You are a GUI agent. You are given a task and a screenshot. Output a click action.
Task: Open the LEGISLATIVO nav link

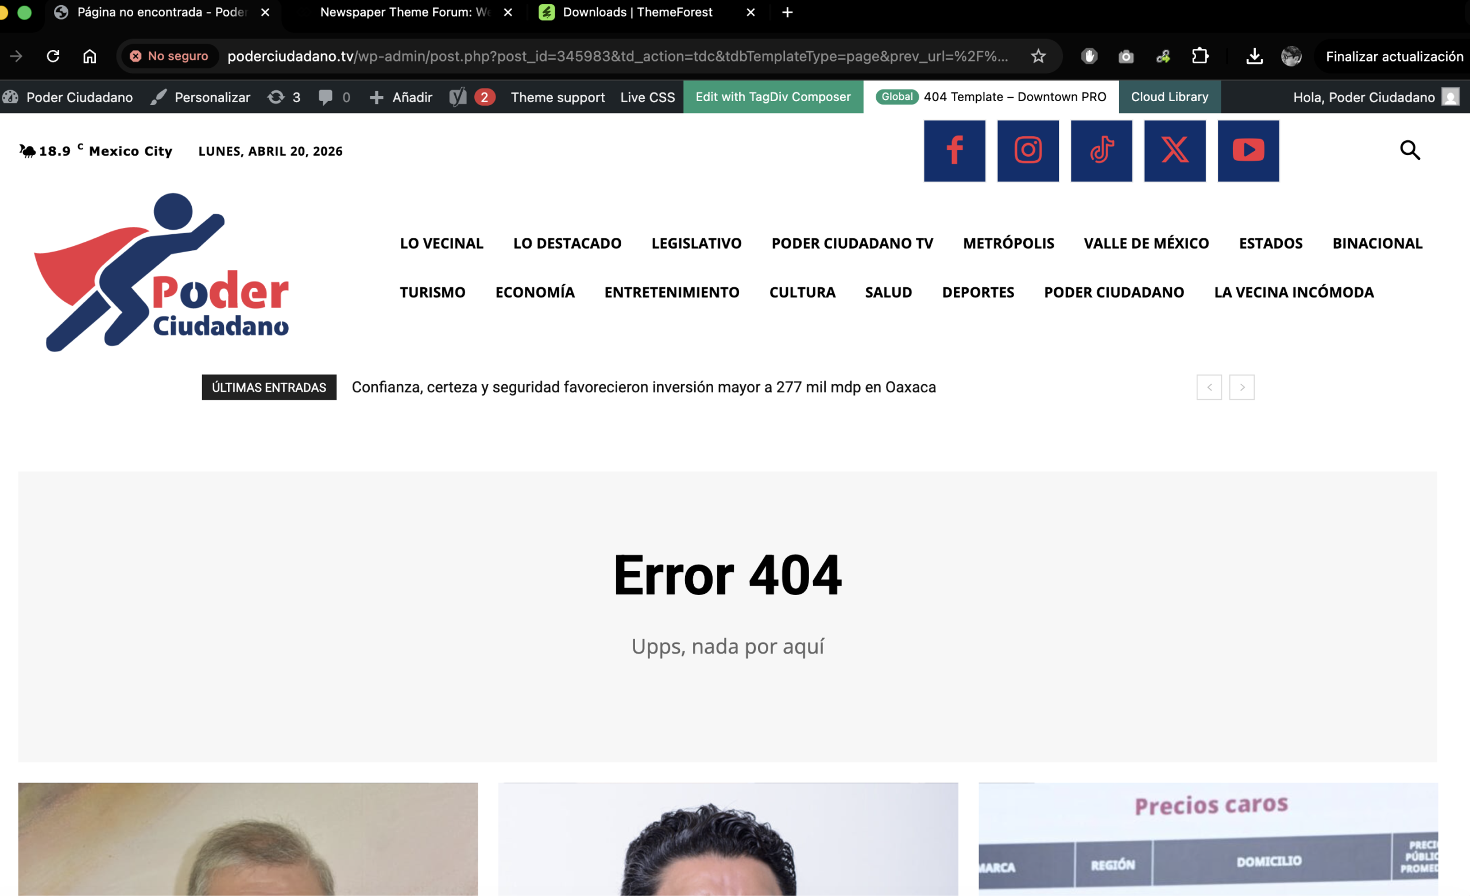click(x=696, y=244)
